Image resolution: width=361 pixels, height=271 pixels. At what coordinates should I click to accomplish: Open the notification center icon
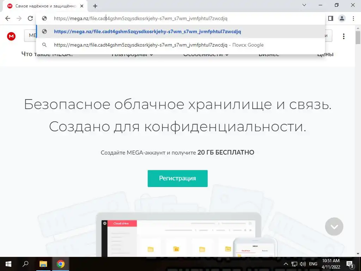coord(350,264)
